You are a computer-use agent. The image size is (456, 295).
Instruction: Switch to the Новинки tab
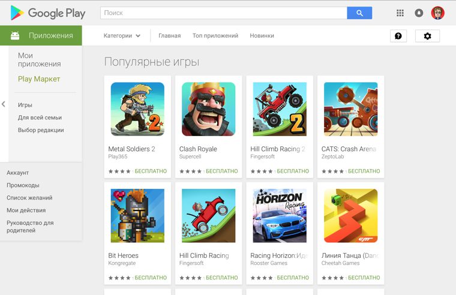[262, 36]
